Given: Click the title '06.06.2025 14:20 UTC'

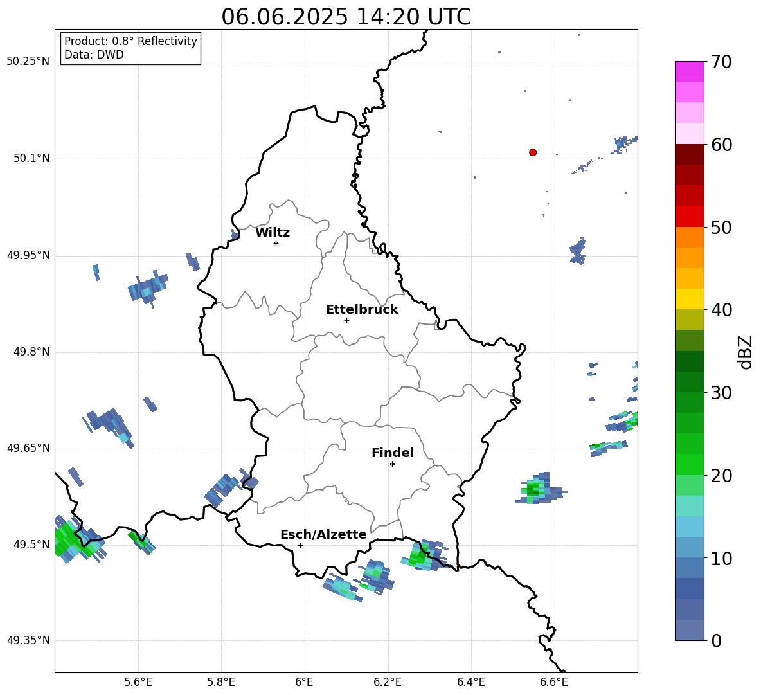Looking at the screenshot, I should coord(346,17).
